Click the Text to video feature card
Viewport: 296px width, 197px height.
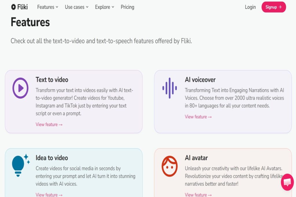pyautogui.click(x=74, y=101)
